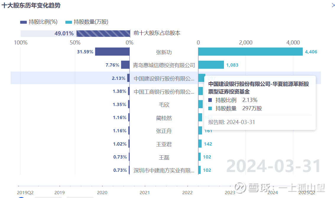Select the row label 深圳市中建南方实业有限...
Screen dimensions: 335x198
[x=164, y=171]
